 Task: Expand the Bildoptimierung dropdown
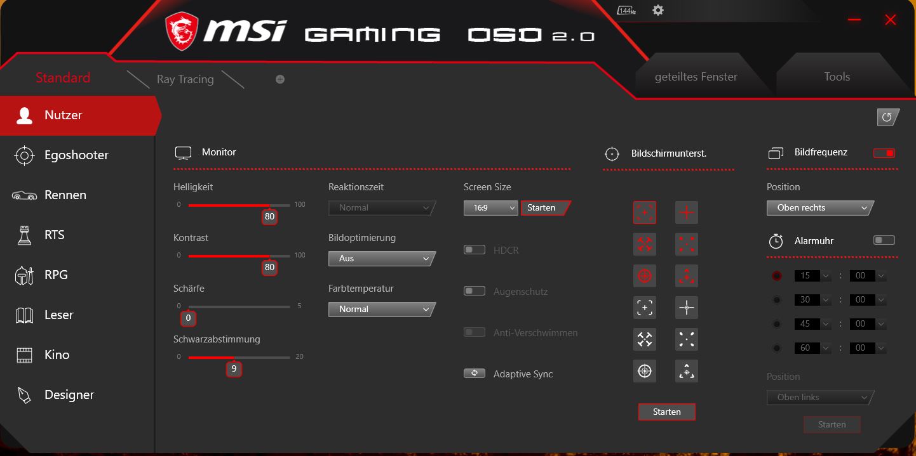tap(381, 258)
